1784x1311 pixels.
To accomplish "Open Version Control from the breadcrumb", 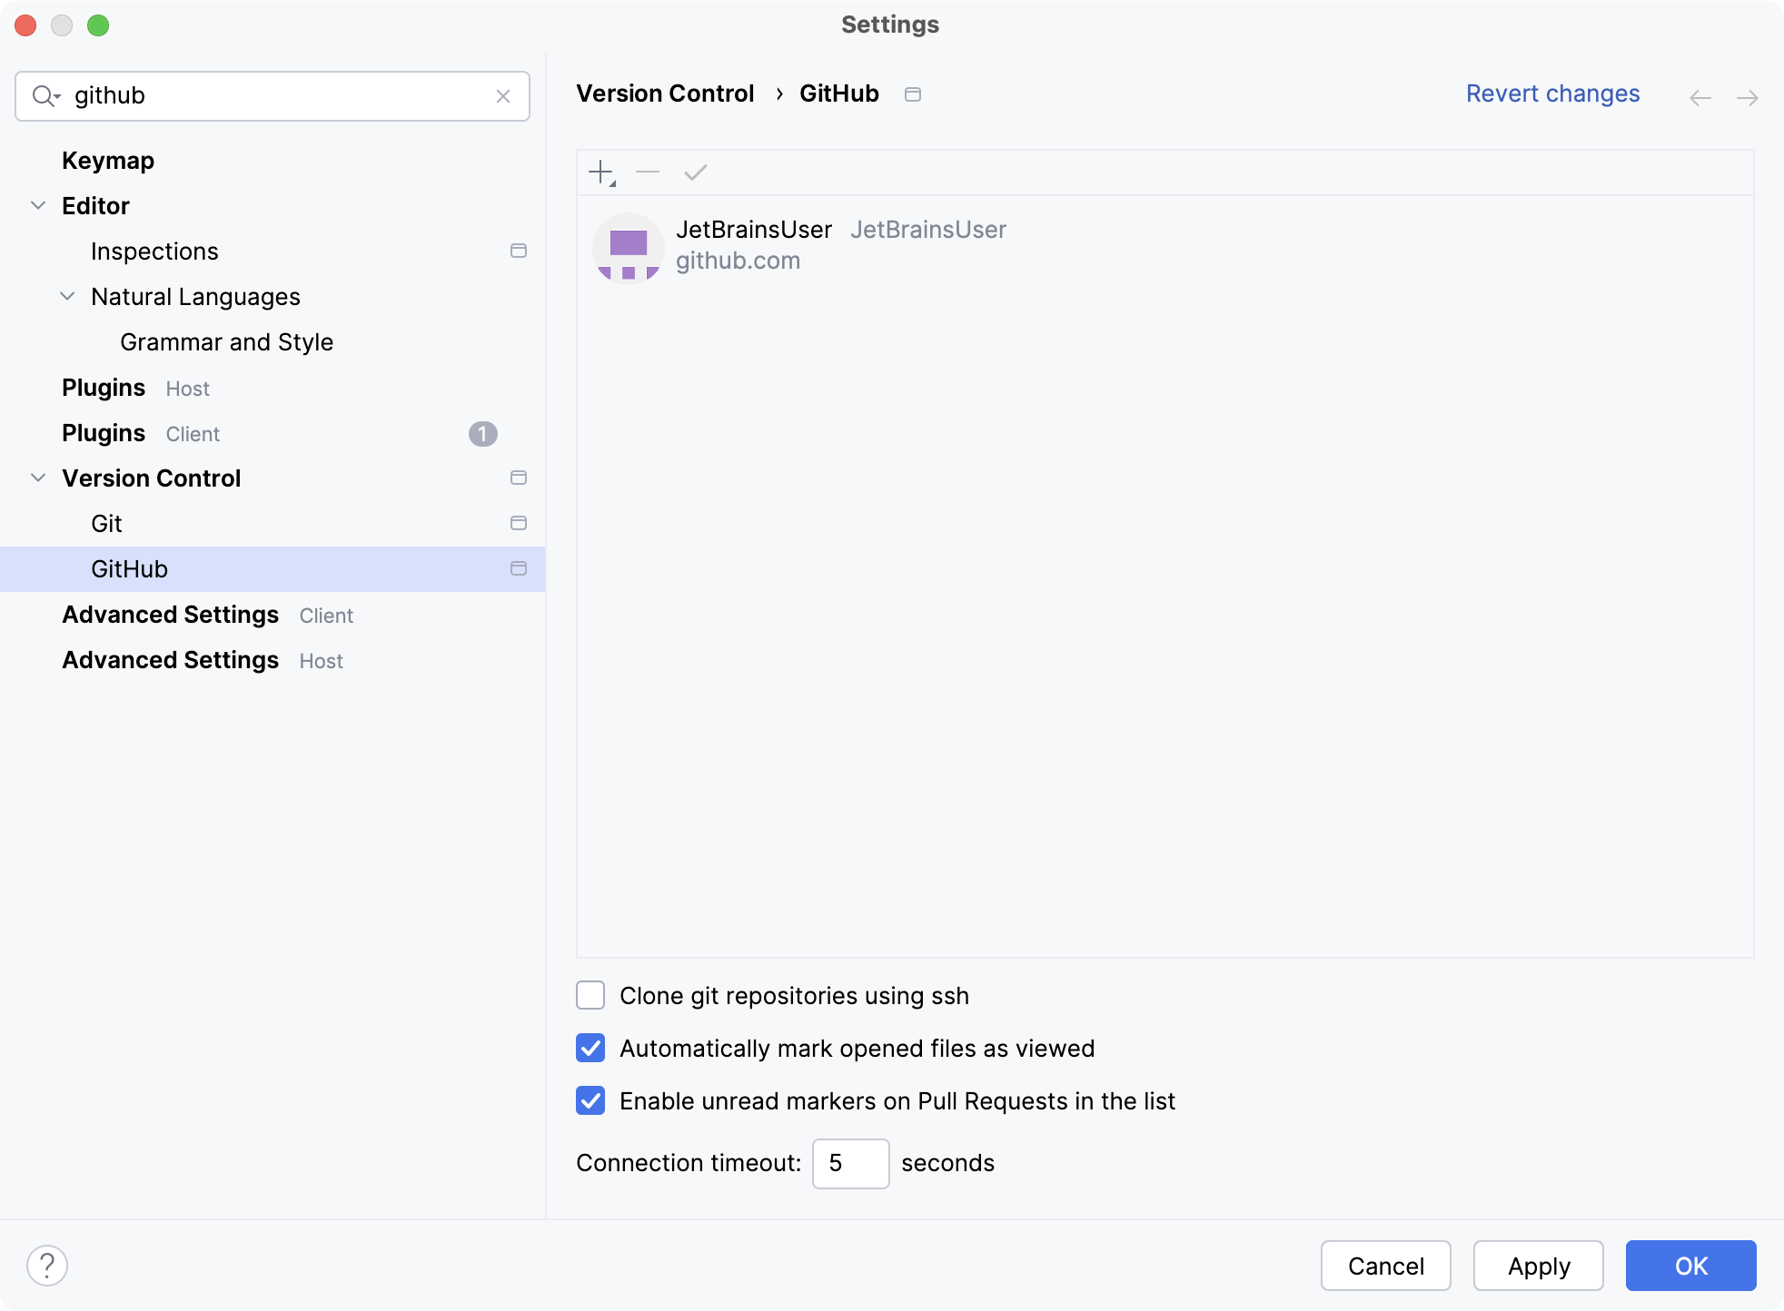I will (665, 94).
